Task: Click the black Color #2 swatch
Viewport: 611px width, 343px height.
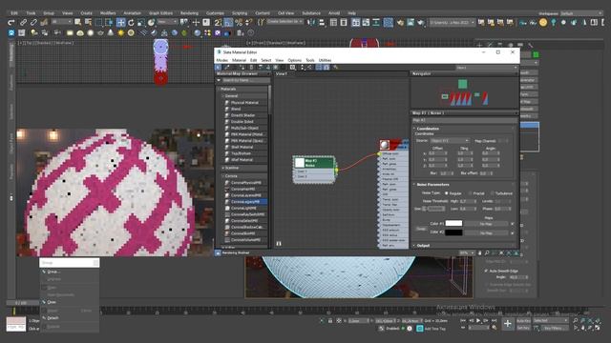Action: click(x=453, y=232)
